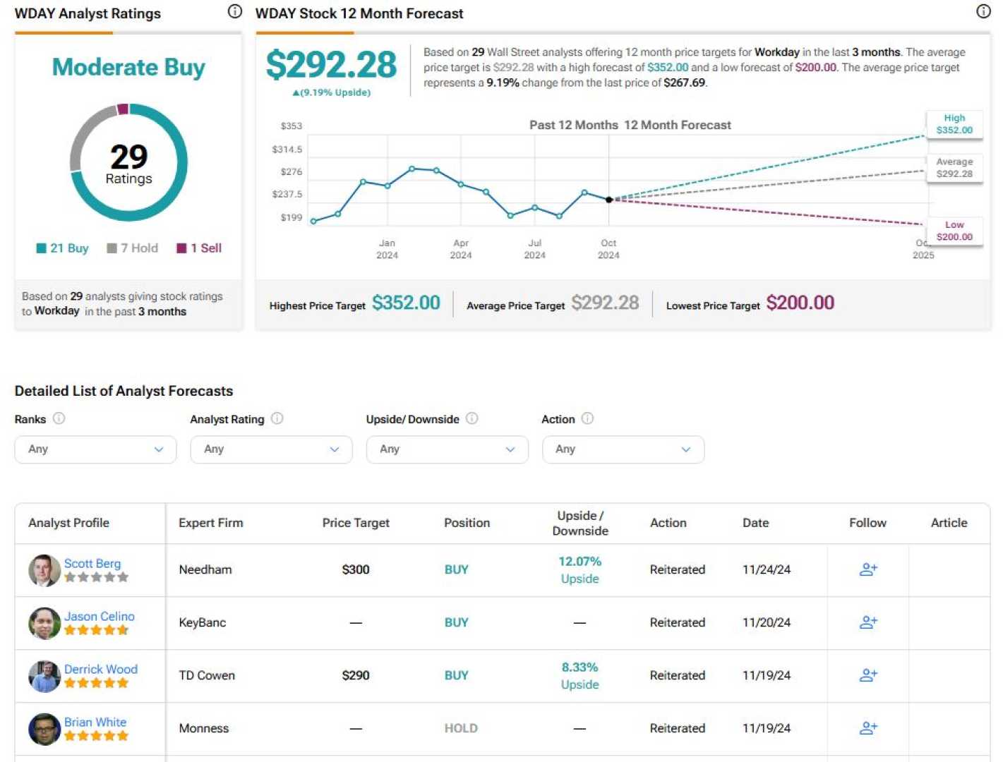Click Brian White's profile photo

(x=44, y=729)
